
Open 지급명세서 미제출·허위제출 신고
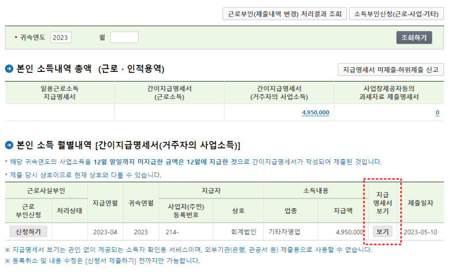point(390,70)
